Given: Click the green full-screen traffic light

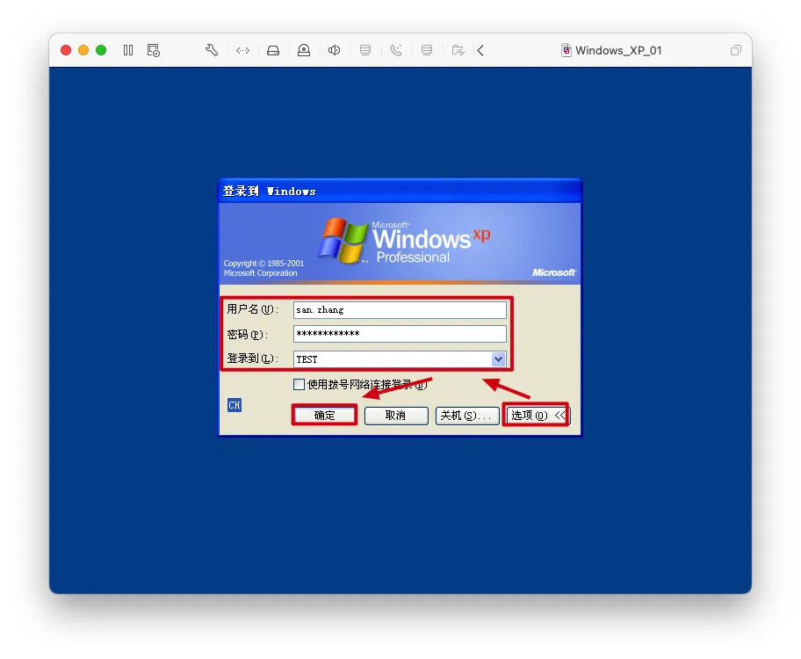Looking at the screenshot, I should pyautogui.click(x=101, y=50).
